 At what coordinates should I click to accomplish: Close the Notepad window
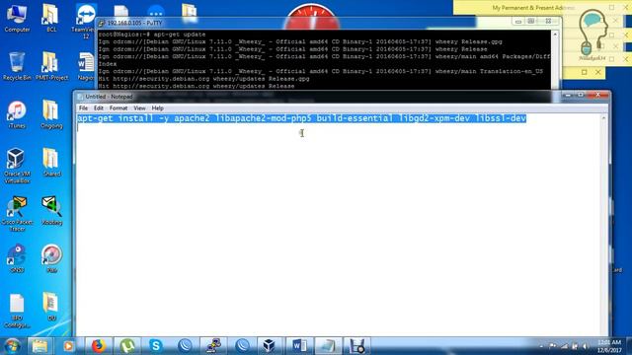(x=597, y=95)
